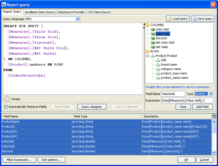
Task: Select brand.name tree item
Action: (x=169, y=64)
